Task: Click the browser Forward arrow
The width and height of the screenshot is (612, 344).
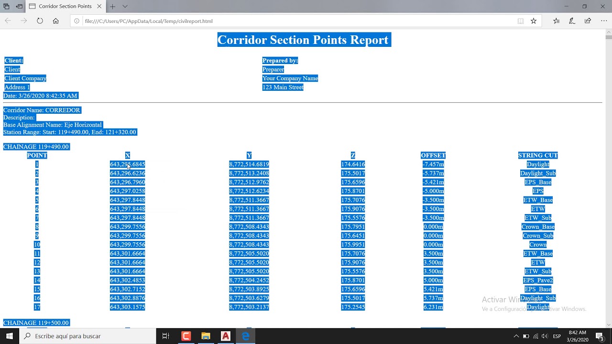Action: pos(23,21)
